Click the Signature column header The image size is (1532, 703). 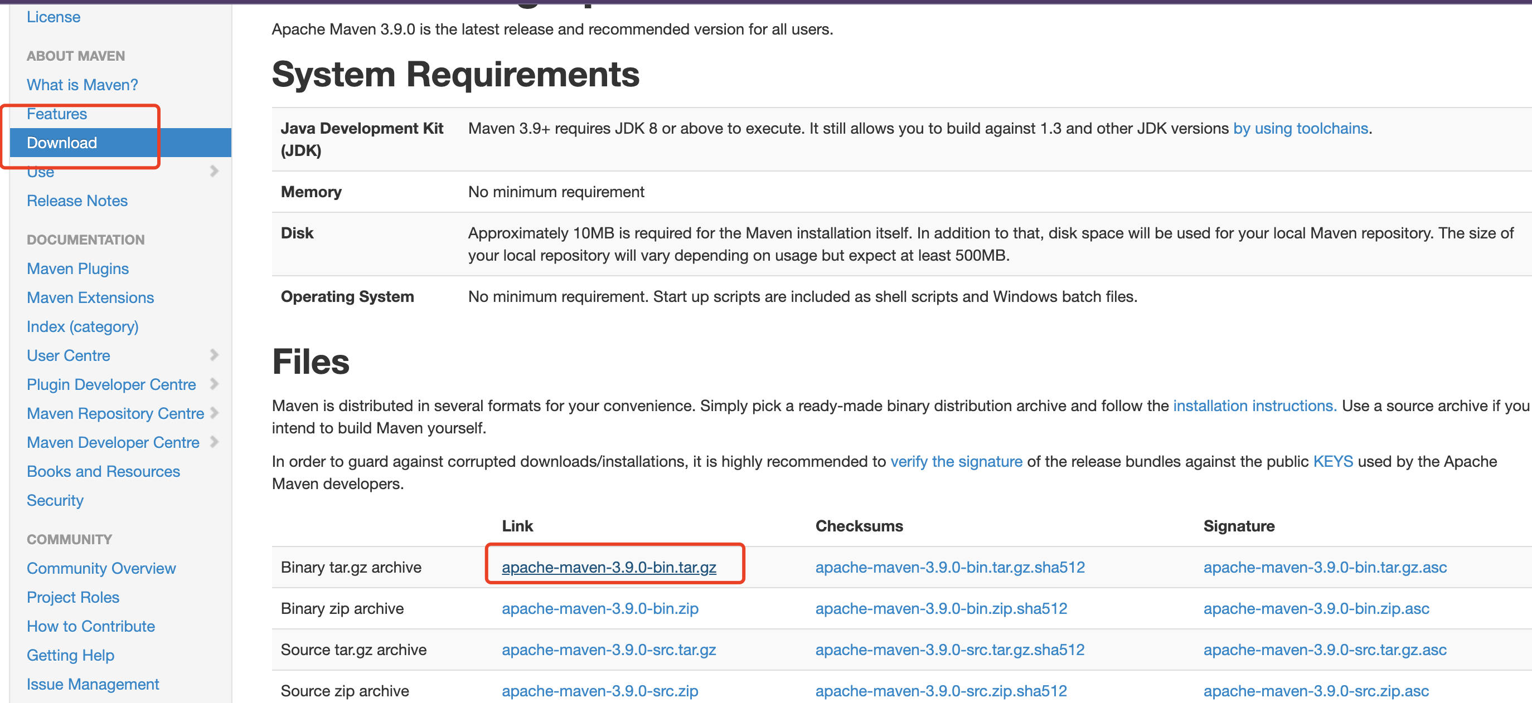pos(1239,526)
